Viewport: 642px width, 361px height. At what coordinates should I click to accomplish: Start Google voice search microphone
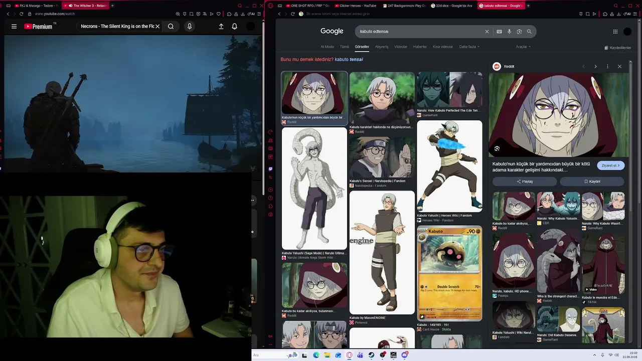[x=509, y=32]
